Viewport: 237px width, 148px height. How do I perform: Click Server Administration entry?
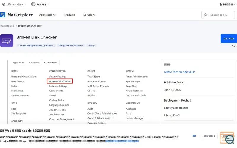point(137,77)
